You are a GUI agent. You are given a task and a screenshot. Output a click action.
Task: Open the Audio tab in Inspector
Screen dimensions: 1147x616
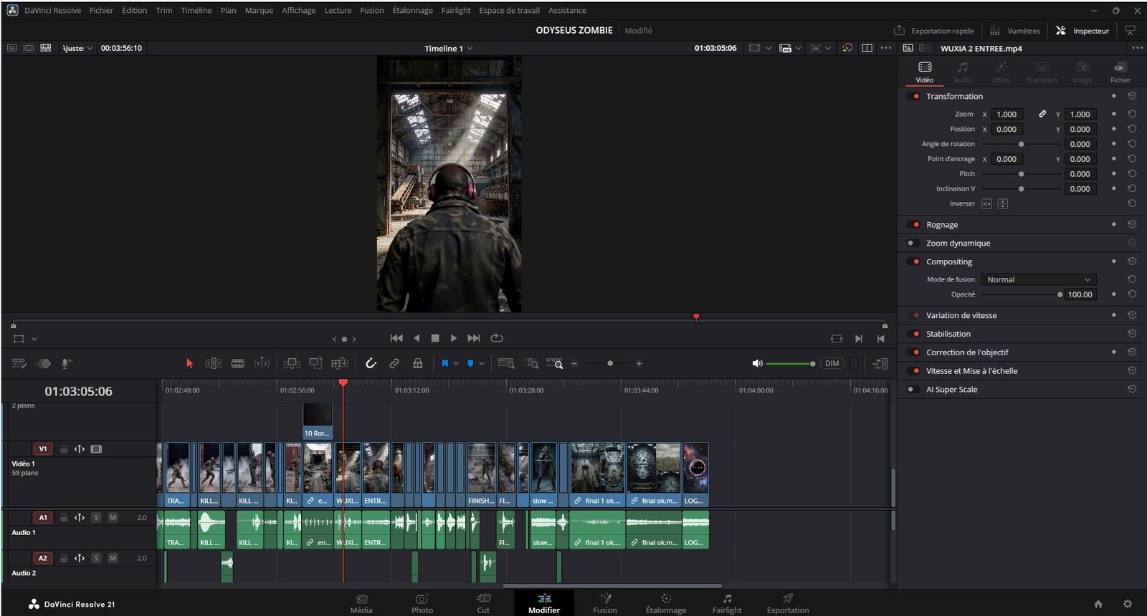[x=963, y=72]
